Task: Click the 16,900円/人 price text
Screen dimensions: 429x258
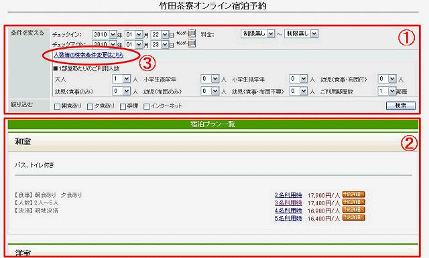Action: [323, 211]
